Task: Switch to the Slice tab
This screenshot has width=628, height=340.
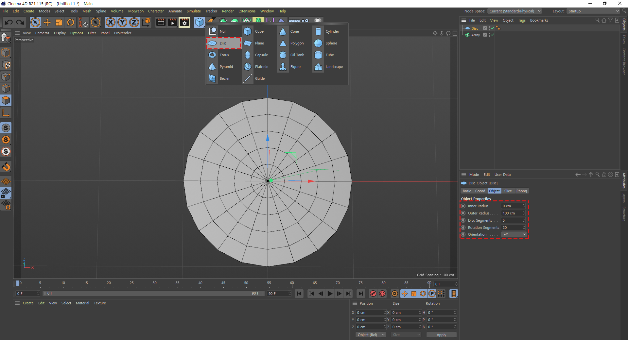Action: point(508,191)
